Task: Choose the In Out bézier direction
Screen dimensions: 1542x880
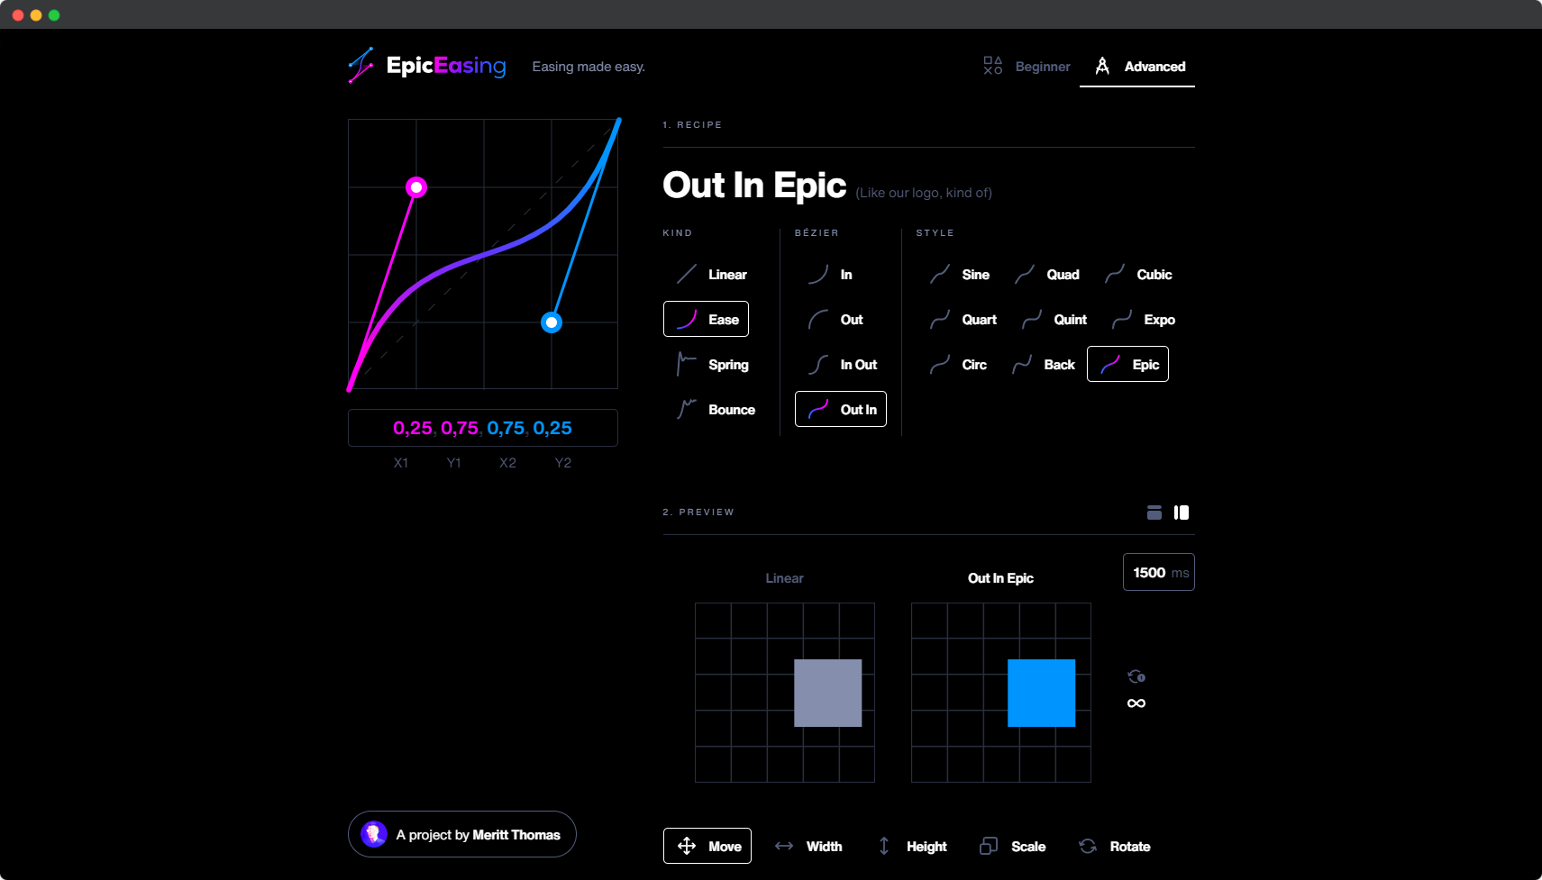Action: (842, 365)
